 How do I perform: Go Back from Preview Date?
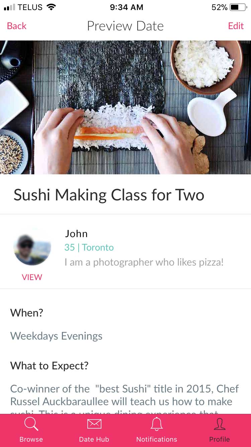(x=17, y=26)
